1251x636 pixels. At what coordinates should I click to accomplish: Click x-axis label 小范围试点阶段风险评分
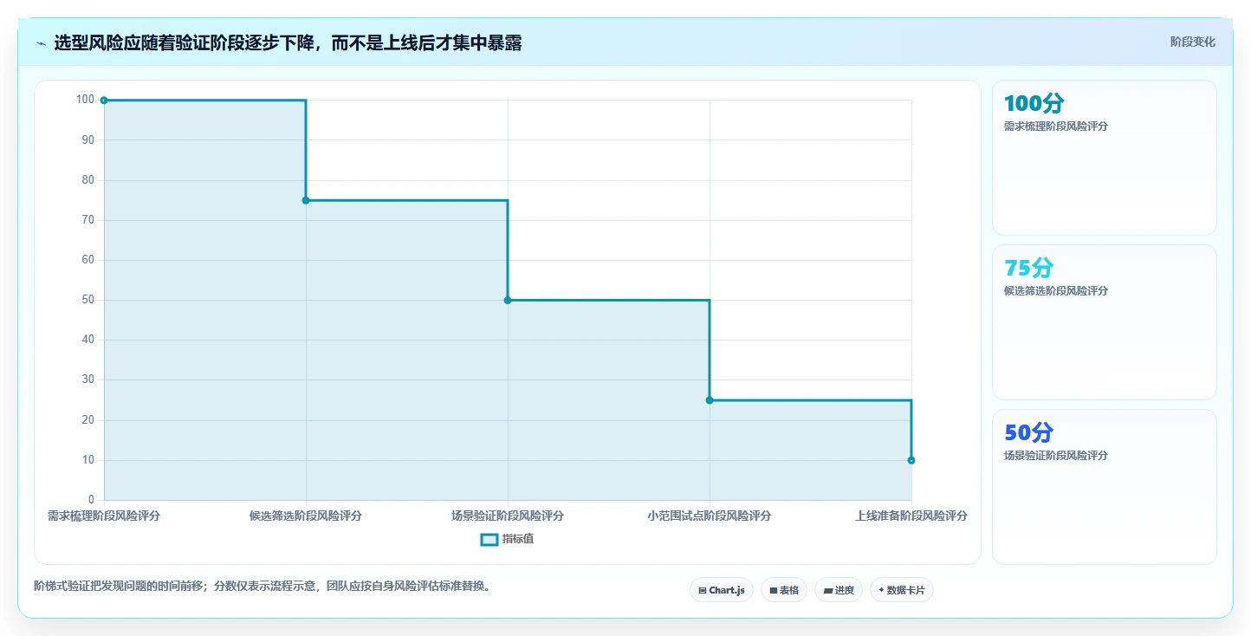[x=710, y=516]
